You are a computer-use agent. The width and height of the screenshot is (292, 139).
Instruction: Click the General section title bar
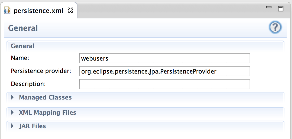click(x=145, y=46)
